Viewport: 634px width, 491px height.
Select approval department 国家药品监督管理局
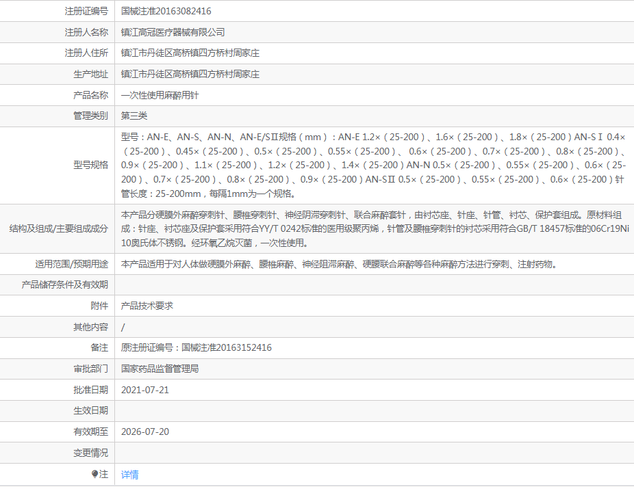(x=160, y=369)
